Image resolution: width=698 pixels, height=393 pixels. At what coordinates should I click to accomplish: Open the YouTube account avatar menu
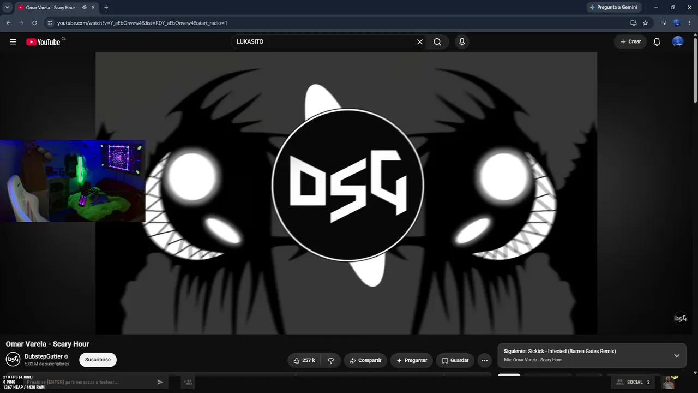click(x=678, y=41)
